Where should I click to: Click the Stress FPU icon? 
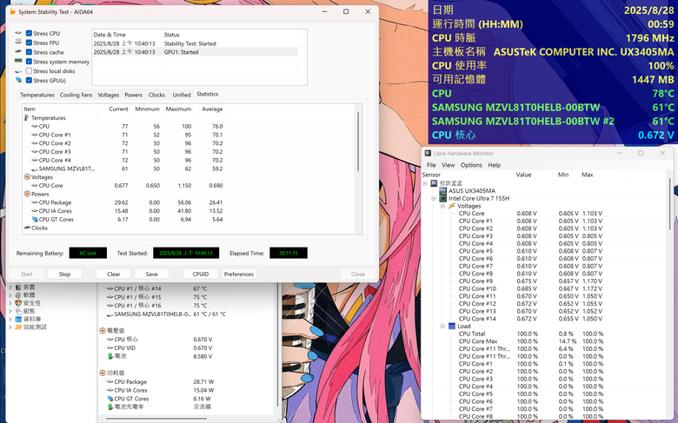click(18, 42)
